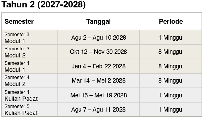Click the date "Agu 2 – Agu 10 2028"
Screen dimensions: 205x119
click(98, 38)
